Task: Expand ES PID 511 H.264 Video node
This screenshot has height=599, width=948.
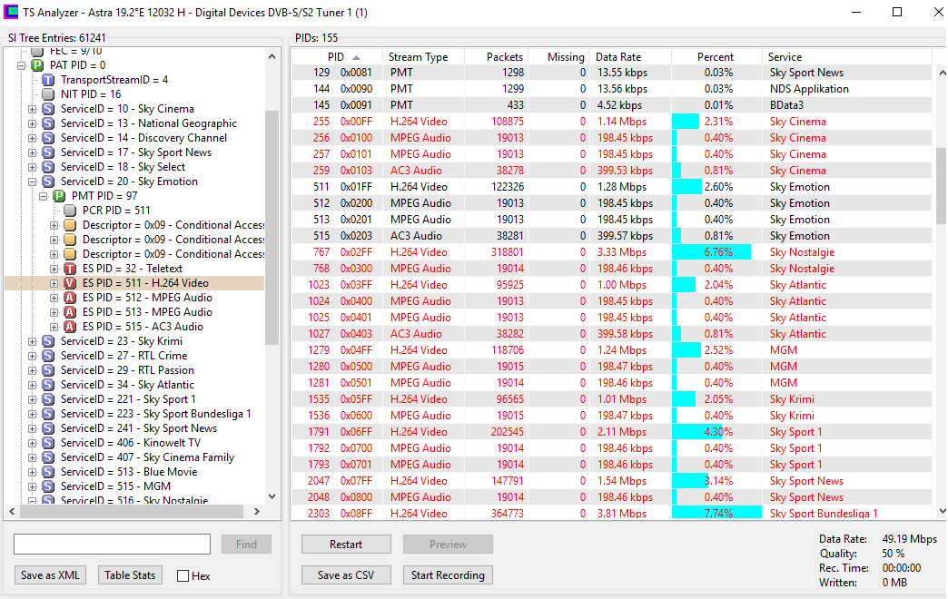Action: click(54, 283)
